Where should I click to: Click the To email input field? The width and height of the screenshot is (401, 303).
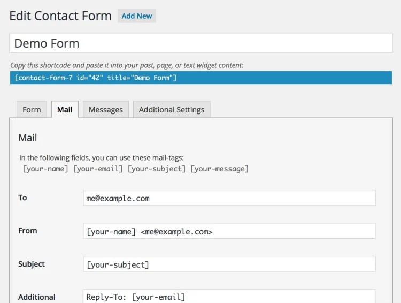click(x=229, y=198)
